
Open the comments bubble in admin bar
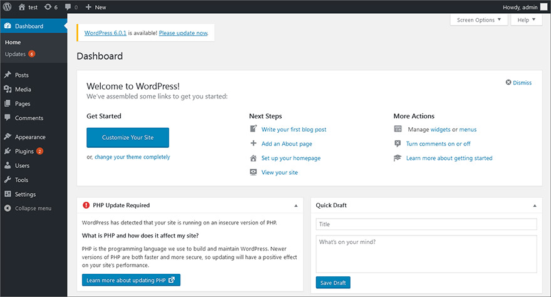click(68, 7)
